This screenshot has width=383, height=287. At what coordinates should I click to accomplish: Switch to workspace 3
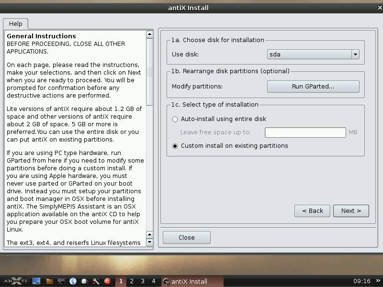coord(143,281)
